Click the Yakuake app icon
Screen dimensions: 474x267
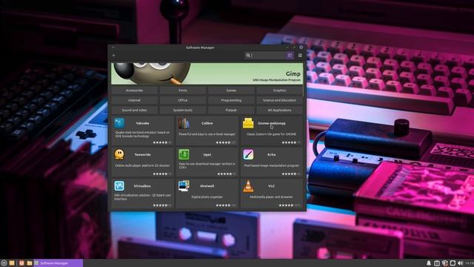[119, 123]
